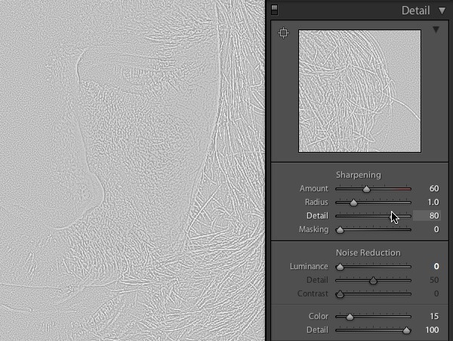Click the main grayscale sharpening preview image
This screenshot has width=453, height=341.
[x=132, y=170]
